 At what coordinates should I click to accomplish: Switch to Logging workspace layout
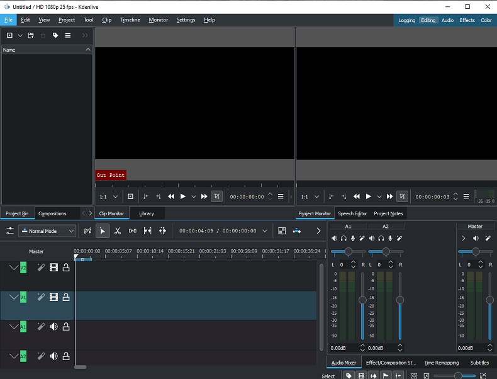click(406, 20)
